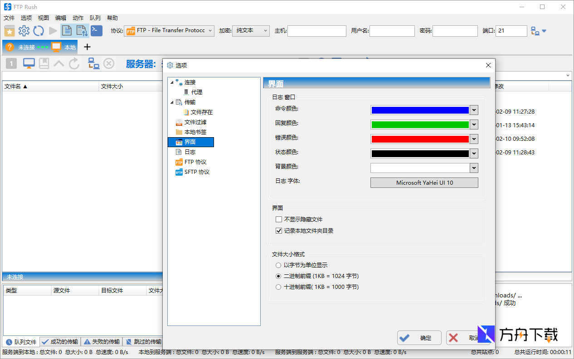
Task: Collapse the 连接 tree node
Action: [171, 82]
